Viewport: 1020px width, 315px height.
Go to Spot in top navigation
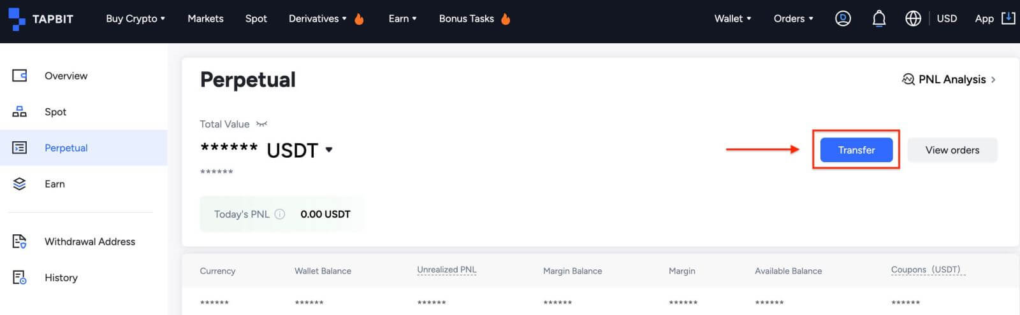coord(256,19)
